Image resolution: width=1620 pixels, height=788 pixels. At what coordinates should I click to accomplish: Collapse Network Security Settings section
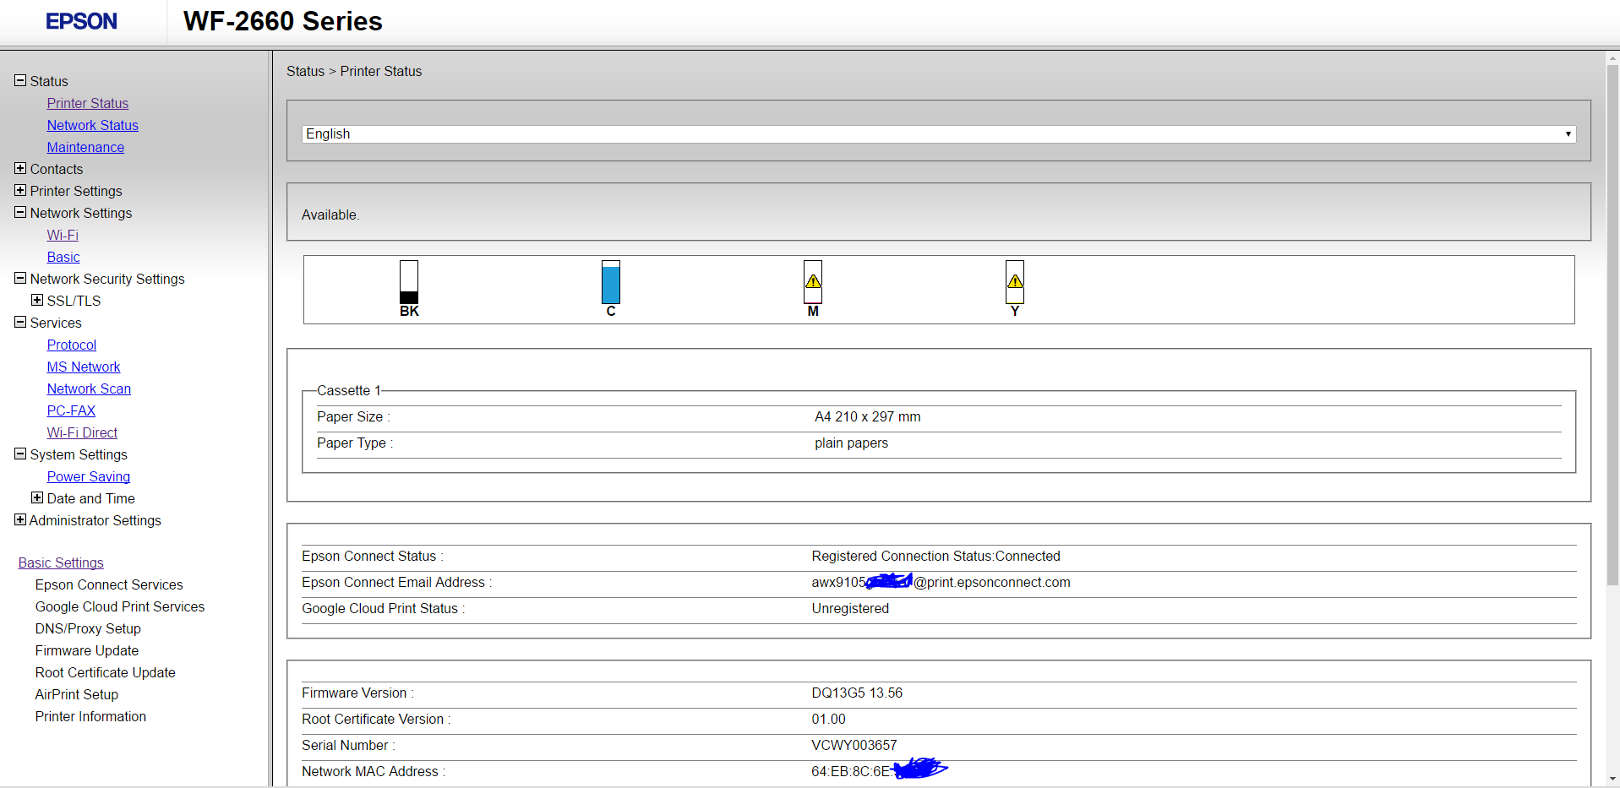[x=20, y=278]
